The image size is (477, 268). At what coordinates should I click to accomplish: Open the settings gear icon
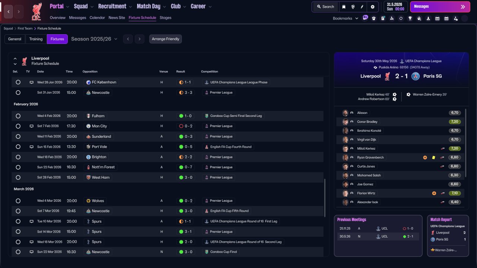click(x=372, y=7)
